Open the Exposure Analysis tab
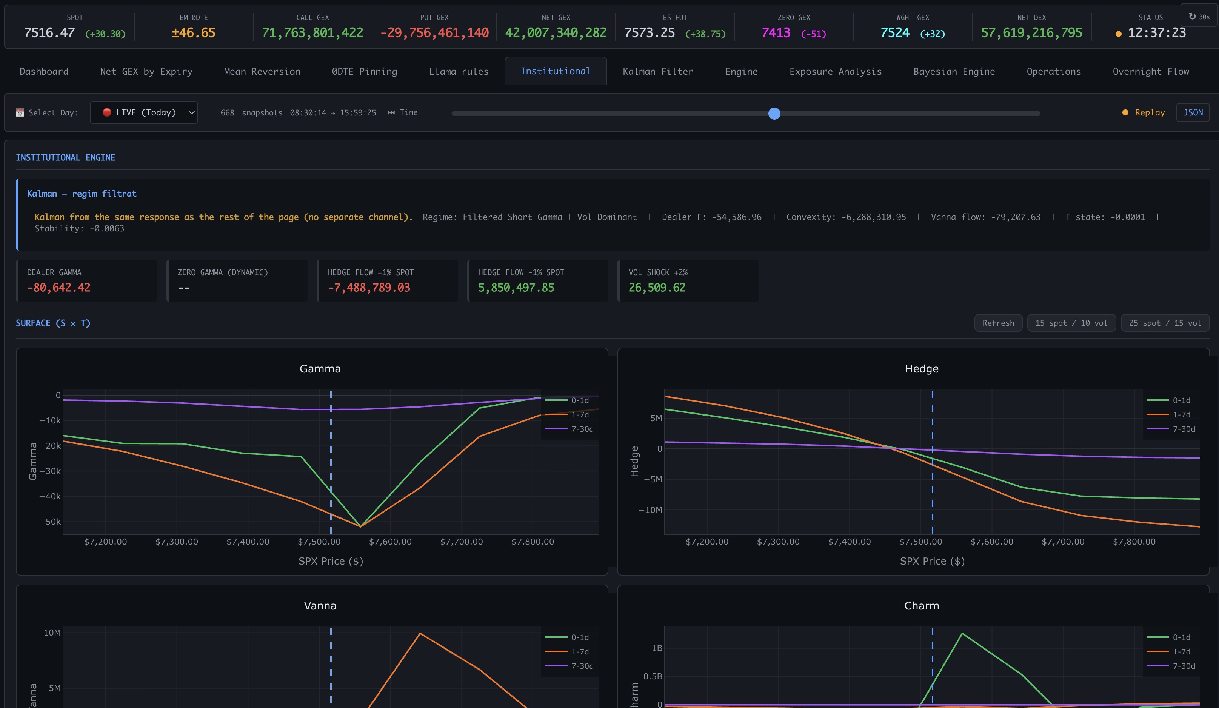Screen dimensions: 1219x708 (x=836, y=72)
